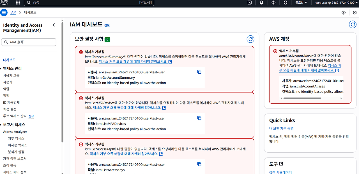
Task: Open 조직 활동 in sidebar
Action: tap(10, 165)
